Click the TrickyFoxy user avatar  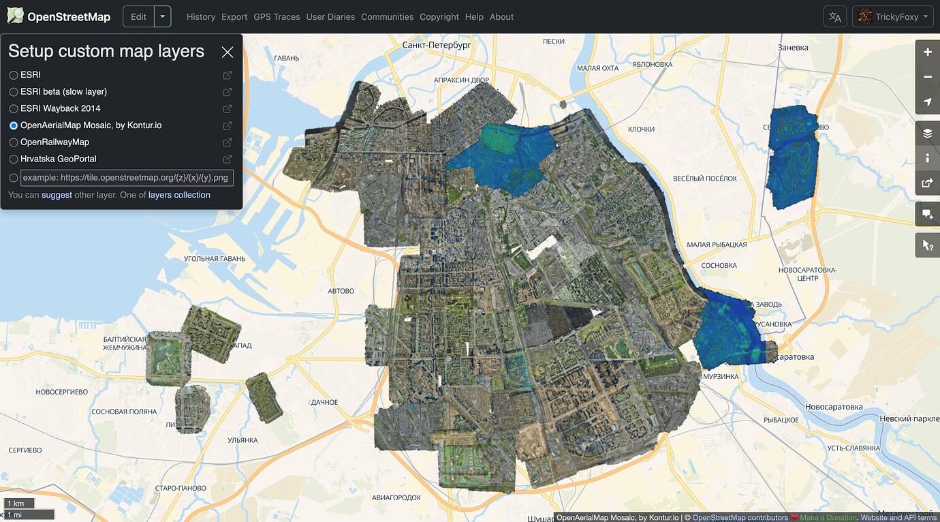pos(865,17)
